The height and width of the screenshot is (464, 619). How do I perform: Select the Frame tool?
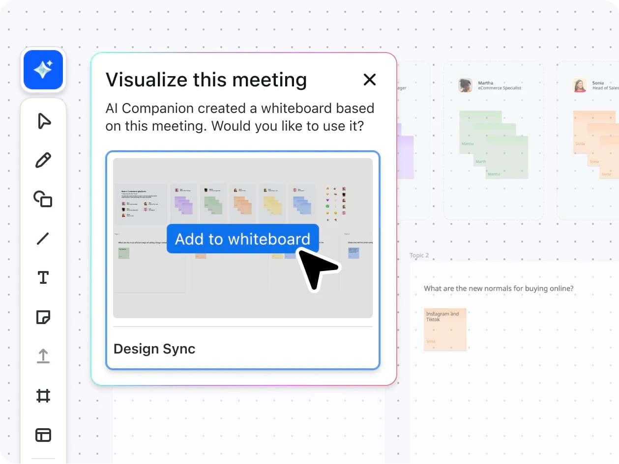coord(43,396)
